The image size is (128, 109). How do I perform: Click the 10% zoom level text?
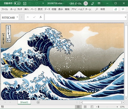(122, 107)
